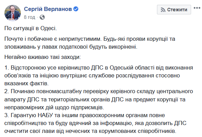The width and height of the screenshot is (202, 137).
Task: Click the line 'обов'язків та ініціюю внутрішнє'
Action: click(x=92, y=76)
